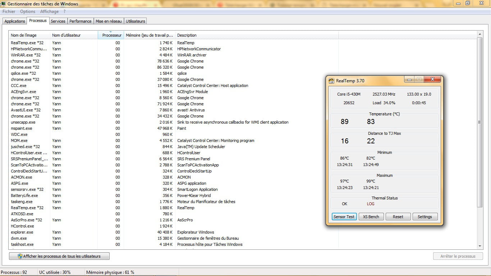Click the red LOG indicator in RealTemp
The height and width of the screenshot is (276, 491).
point(371,204)
